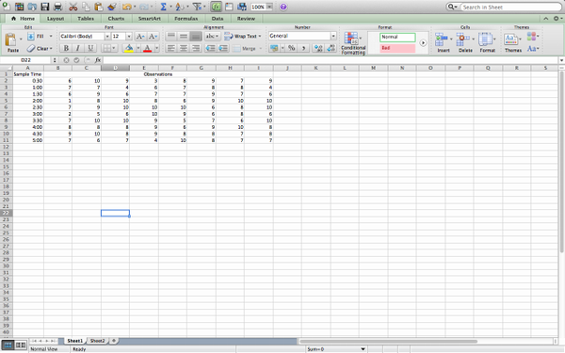Pick the yellow fill color button
The height and width of the screenshot is (353, 565).
coord(129,48)
